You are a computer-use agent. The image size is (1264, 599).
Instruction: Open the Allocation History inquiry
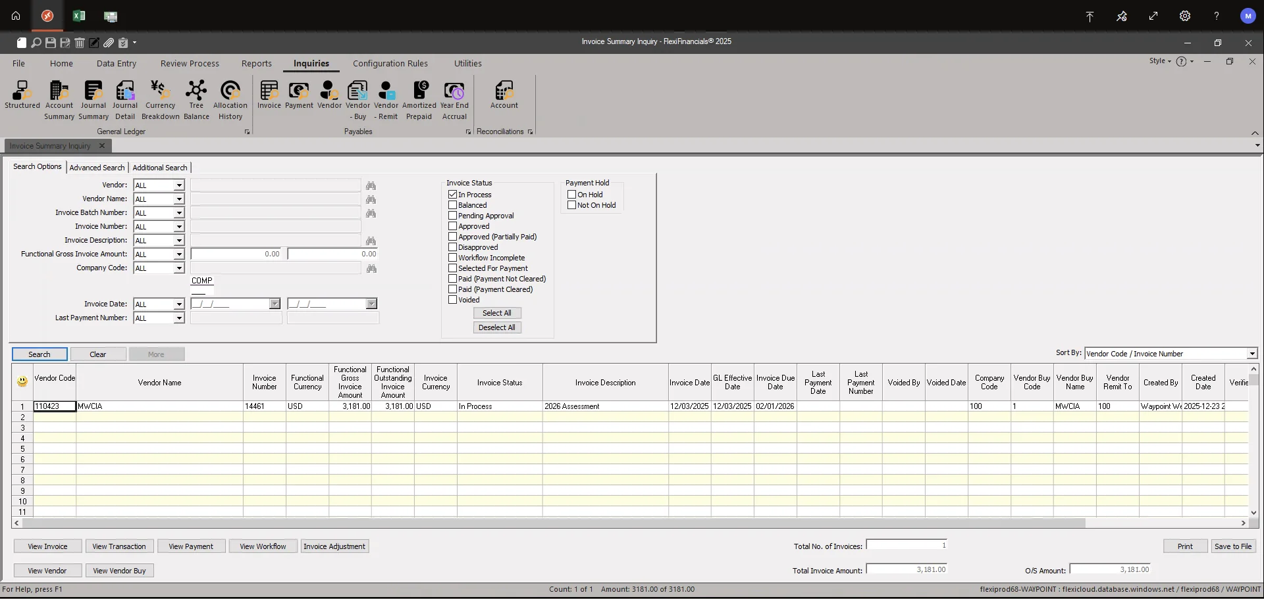coord(230,97)
